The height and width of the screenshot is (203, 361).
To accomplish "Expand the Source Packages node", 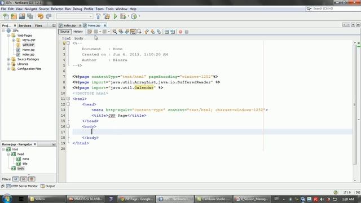I will point(8,59).
